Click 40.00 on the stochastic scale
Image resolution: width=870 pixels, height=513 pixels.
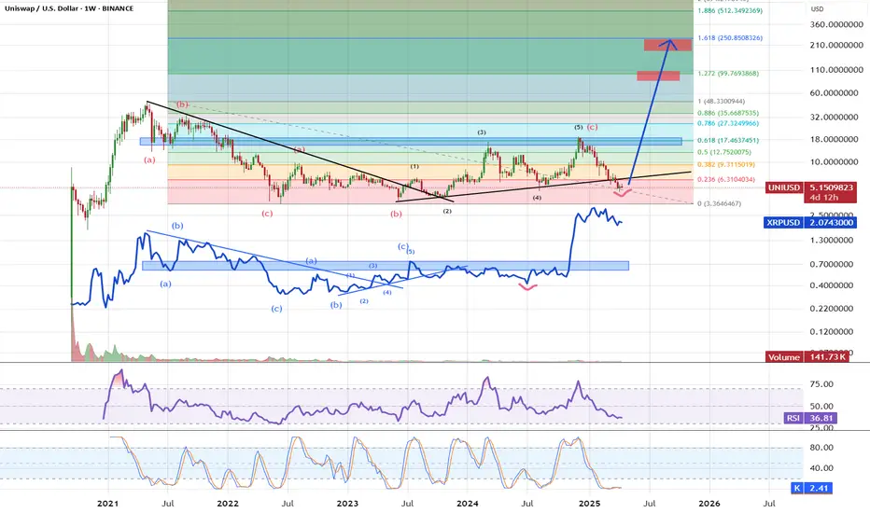pos(821,468)
